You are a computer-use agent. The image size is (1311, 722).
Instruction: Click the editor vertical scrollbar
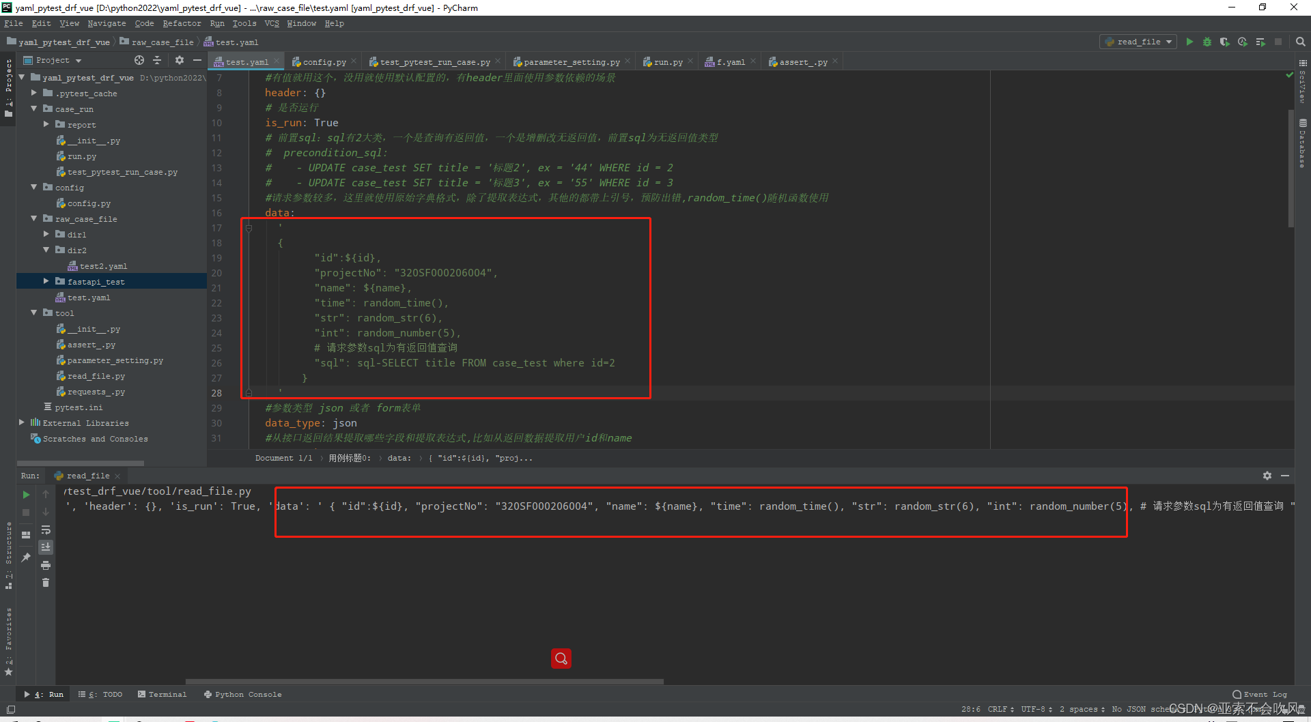pyautogui.click(x=1291, y=168)
